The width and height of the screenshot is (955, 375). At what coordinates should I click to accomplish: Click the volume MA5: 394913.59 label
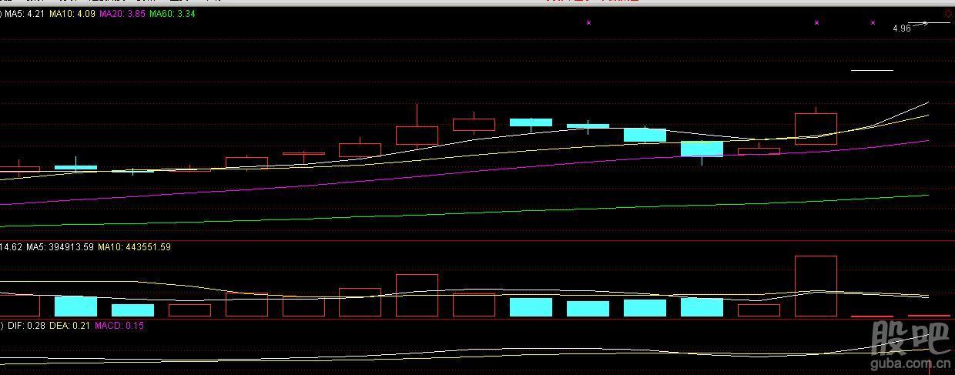click(x=60, y=247)
